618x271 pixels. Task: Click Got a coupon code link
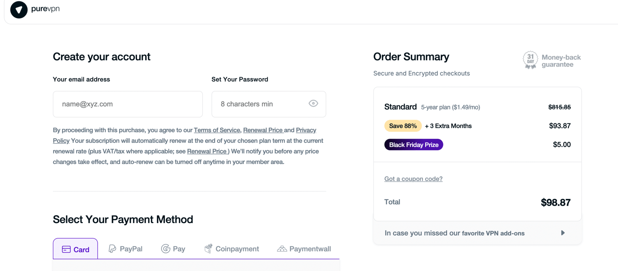coord(413,179)
